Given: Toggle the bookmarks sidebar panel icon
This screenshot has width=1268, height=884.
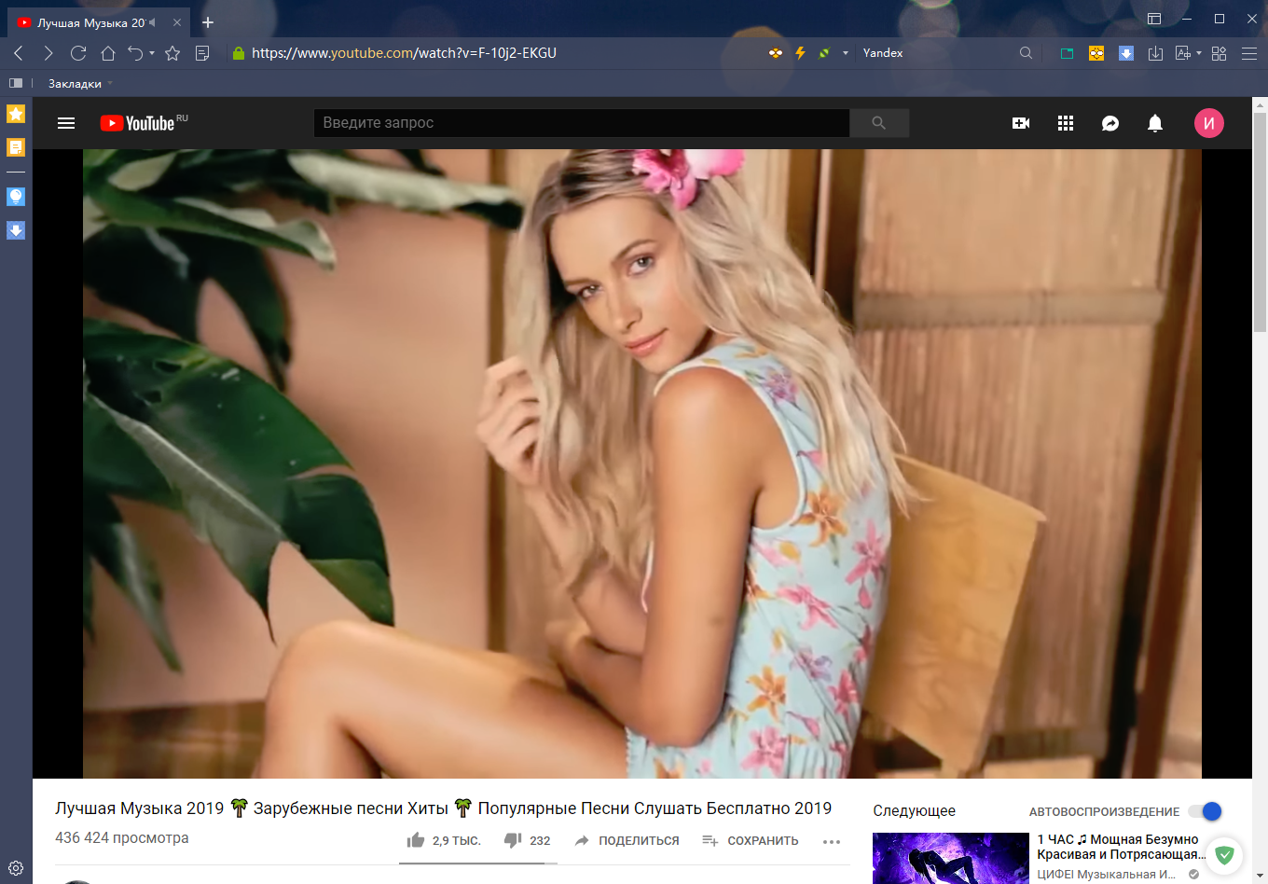Looking at the screenshot, I should [x=16, y=83].
